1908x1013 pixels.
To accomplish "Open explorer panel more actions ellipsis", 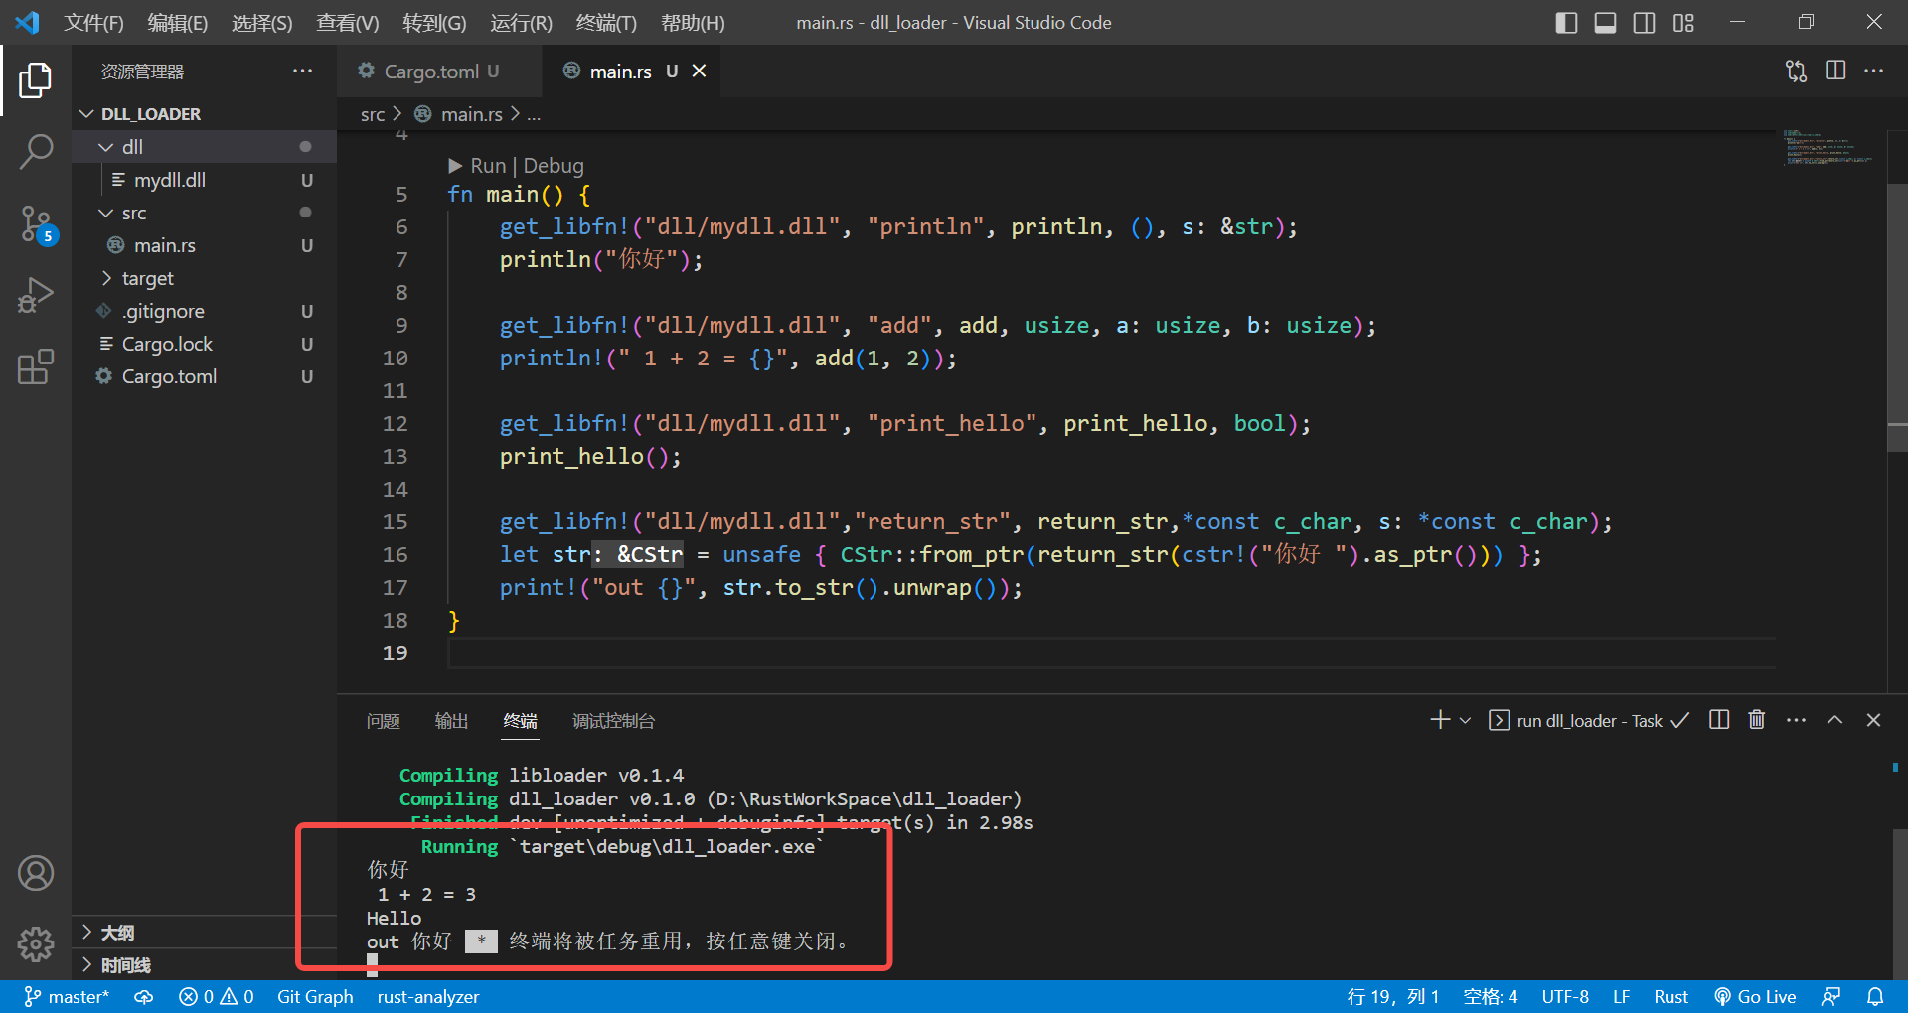I will point(302,72).
